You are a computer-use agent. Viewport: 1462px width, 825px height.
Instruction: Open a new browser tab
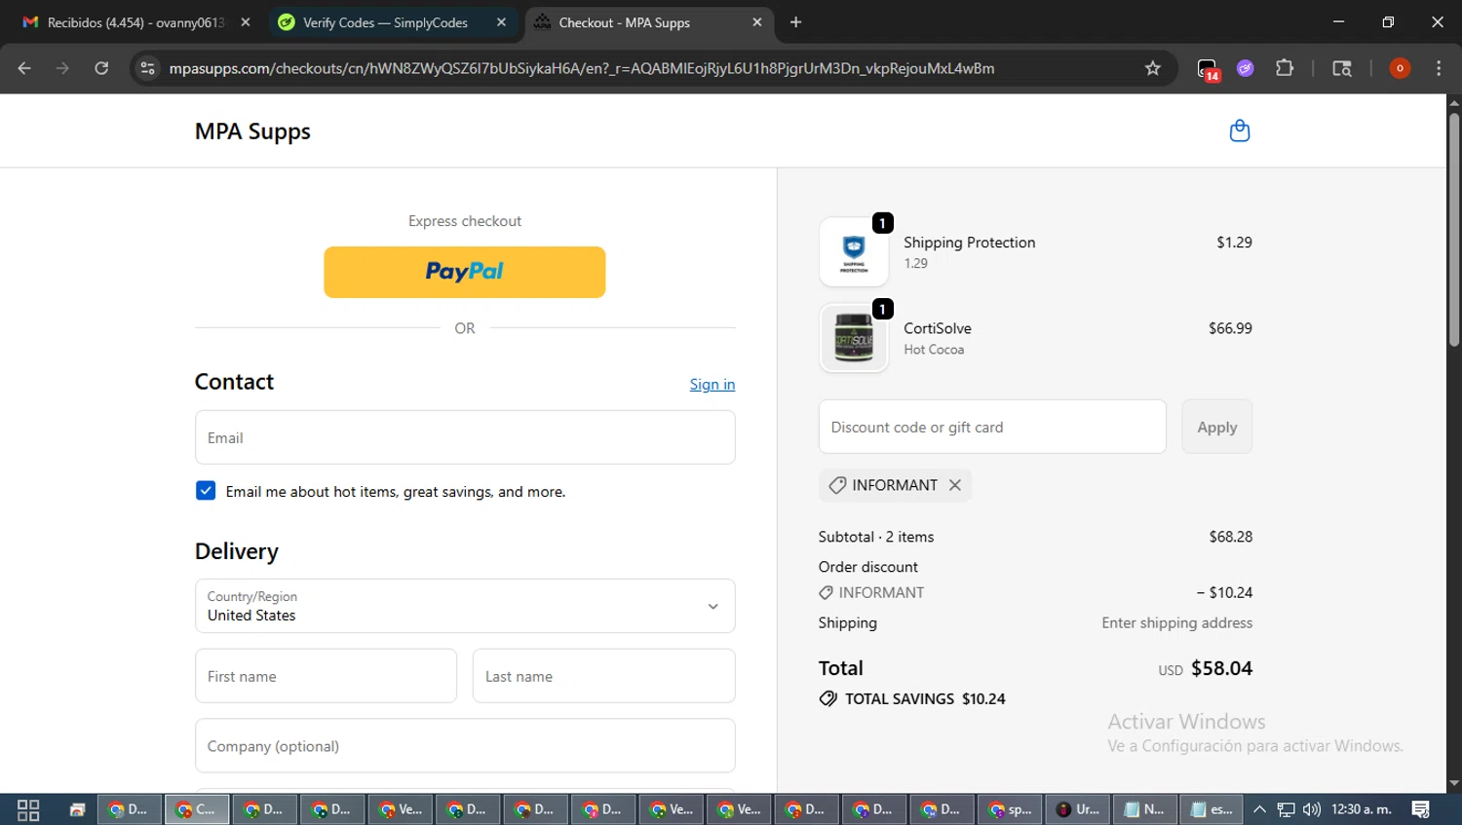(x=795, y=22)
